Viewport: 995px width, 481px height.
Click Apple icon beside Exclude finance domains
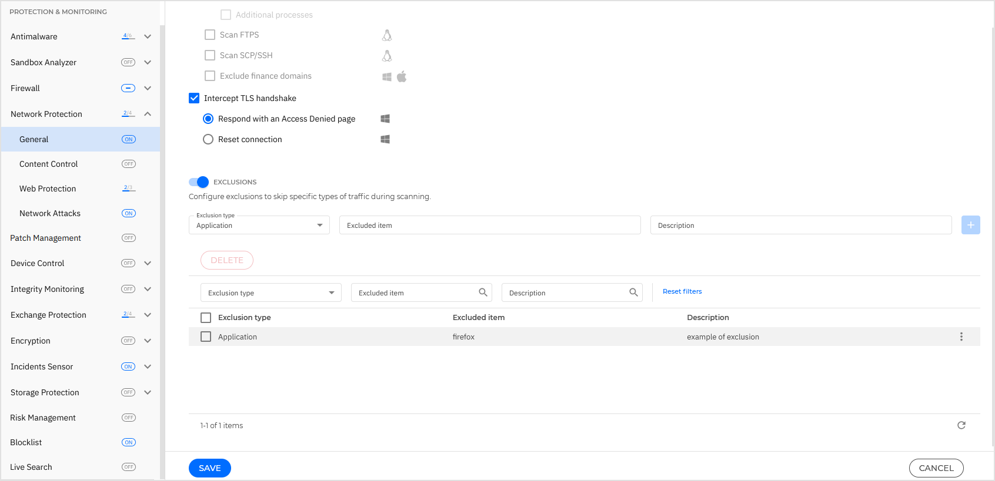coord(402,76)
